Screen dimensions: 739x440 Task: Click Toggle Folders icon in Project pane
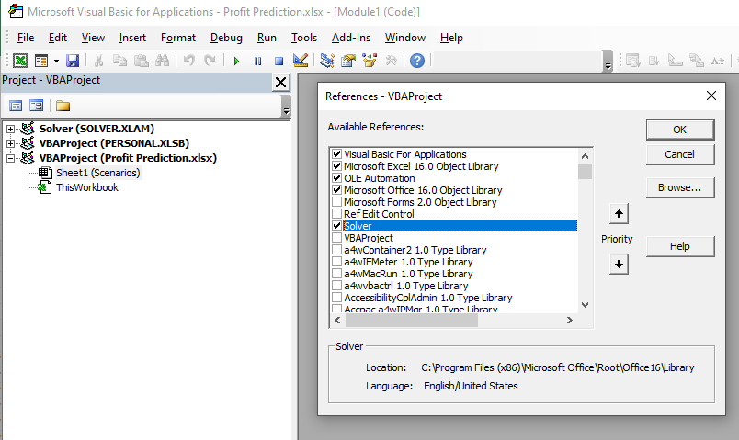(63, 106)
